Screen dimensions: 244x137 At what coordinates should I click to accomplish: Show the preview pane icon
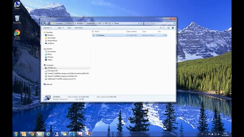[x=168, y=28]
